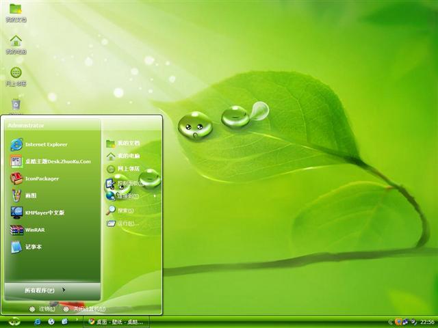Expand the 连接到 connect-to submenu arrow

155,196
